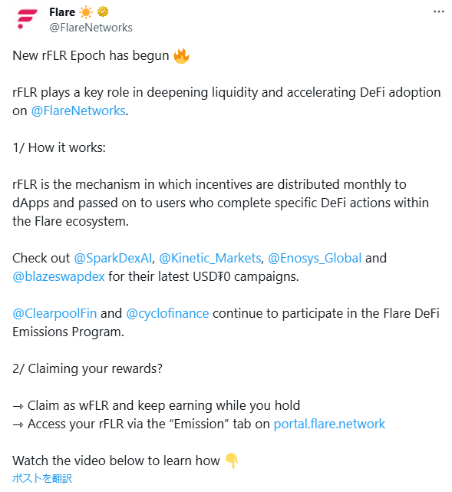Click the sun emoji beside Flare name
The image size is (452, 492).
click(x=86, y=12)
